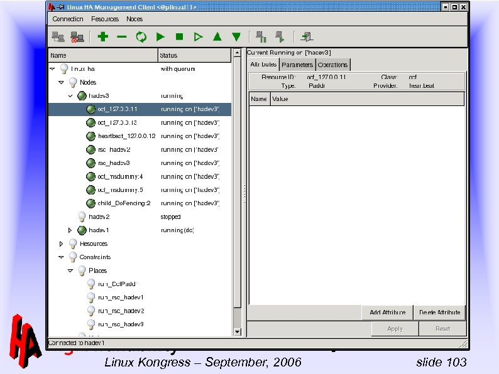
Task: Click the green icon beside ocf_127.0.0.13
Action: pyautogui.click(x=90, y=122)
